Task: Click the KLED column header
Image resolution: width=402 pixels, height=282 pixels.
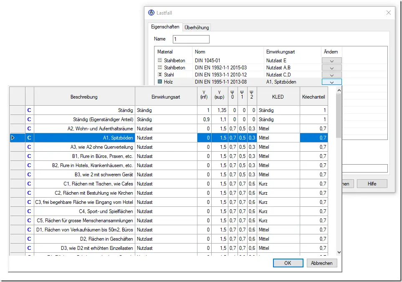Action: tap(278, 97)
